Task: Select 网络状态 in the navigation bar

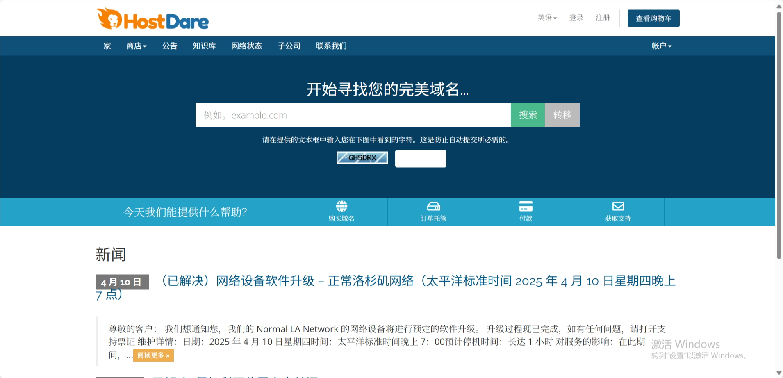Action: point(246,46)
